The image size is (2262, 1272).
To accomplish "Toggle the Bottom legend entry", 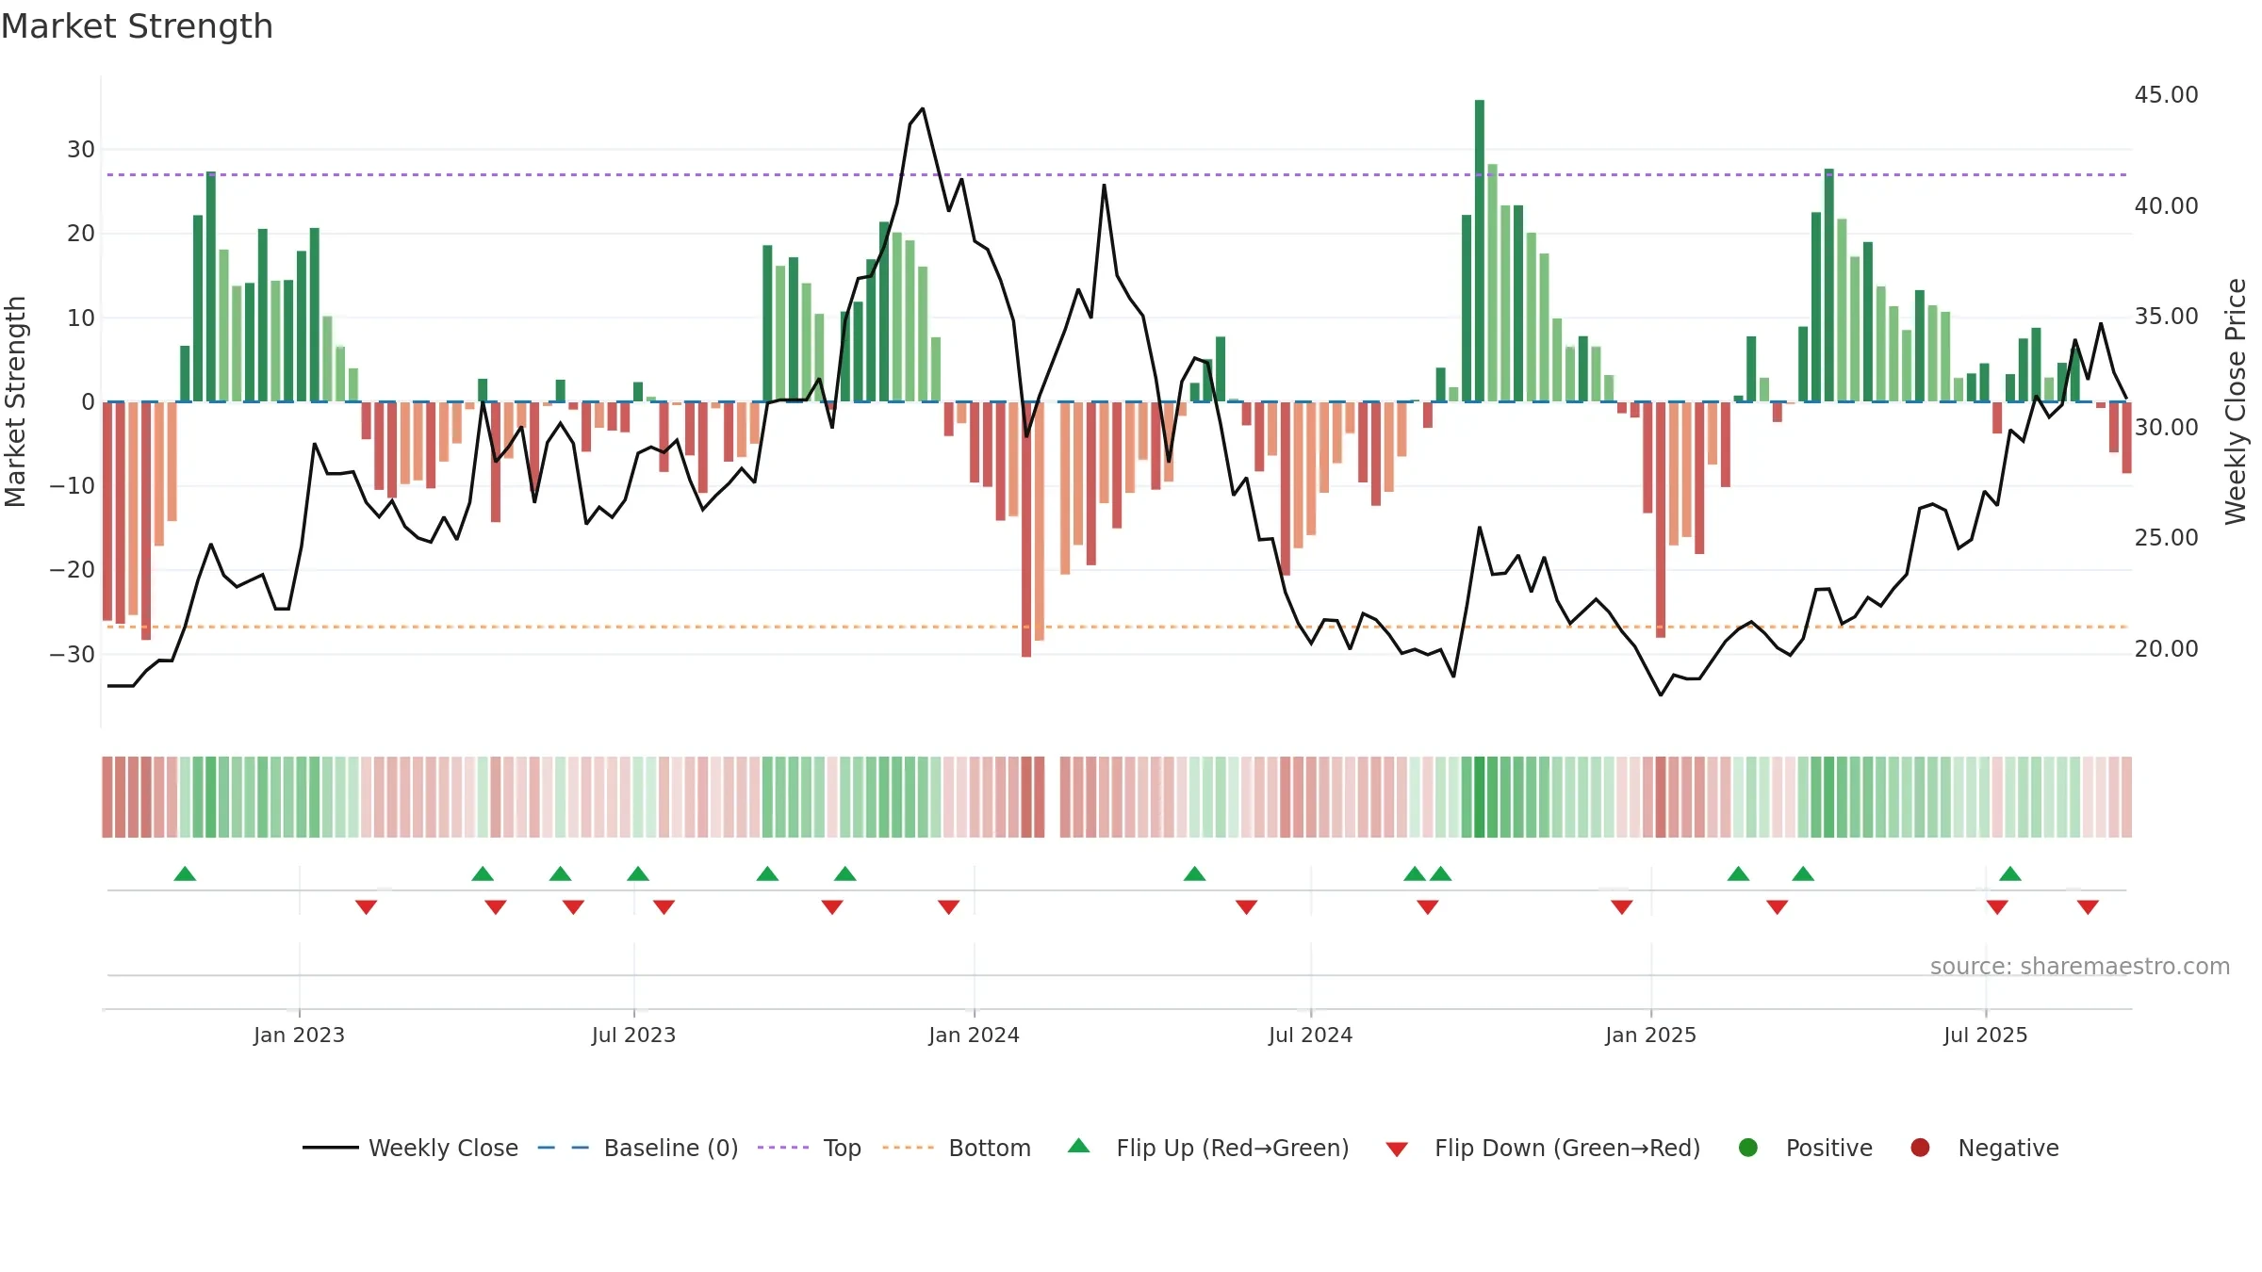I will point(957,1148).
